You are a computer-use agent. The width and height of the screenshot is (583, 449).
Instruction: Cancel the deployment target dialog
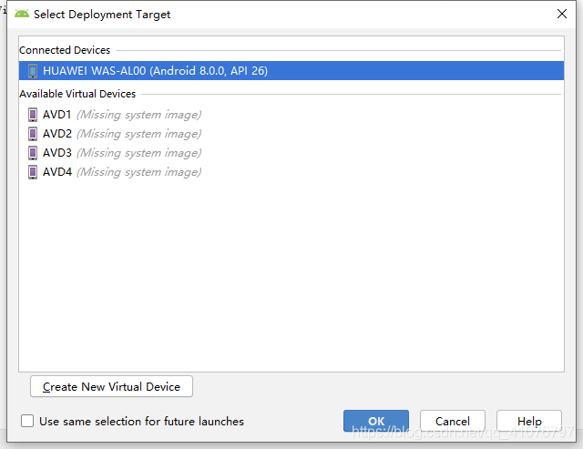[453, 421]
